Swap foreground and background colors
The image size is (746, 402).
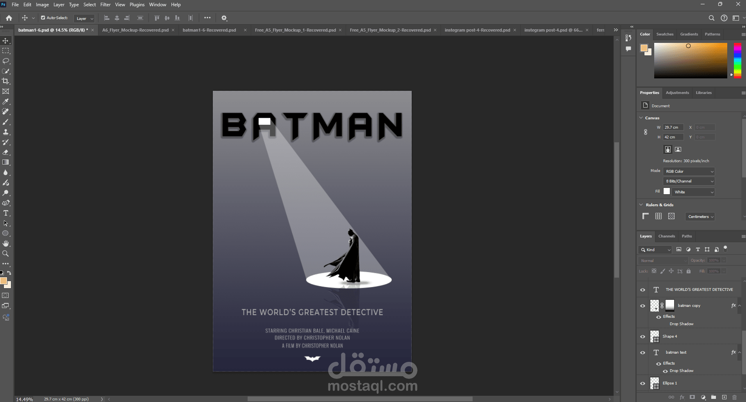pos(9,273)
